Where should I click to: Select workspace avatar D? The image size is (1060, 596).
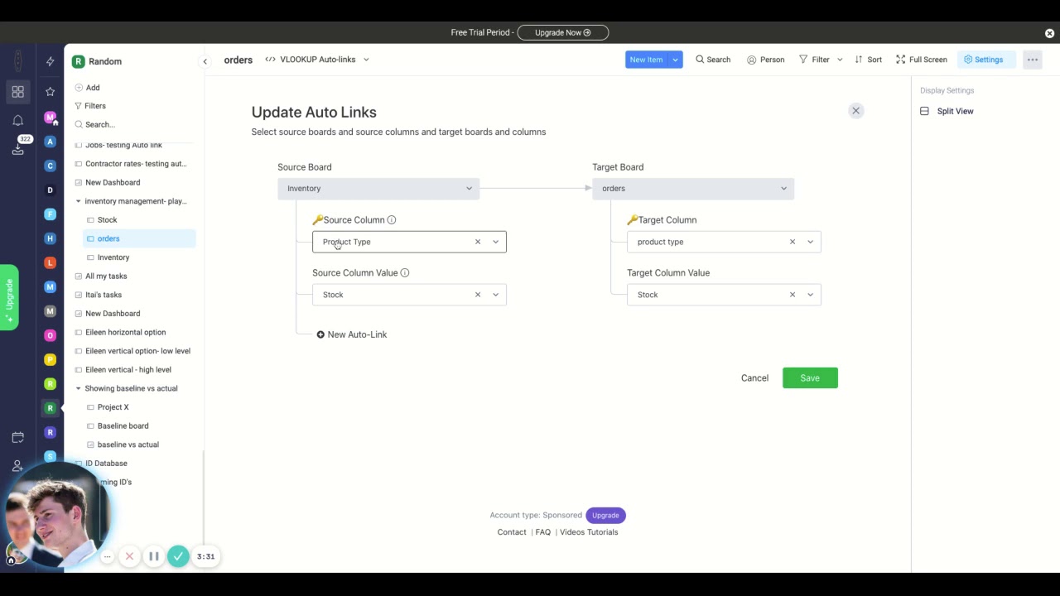(x=50, y=190)
